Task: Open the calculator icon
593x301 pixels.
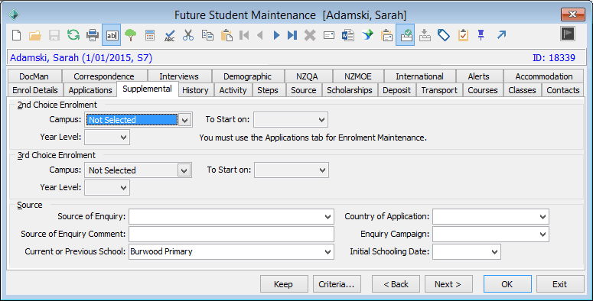Action: [x=150, y=35]
